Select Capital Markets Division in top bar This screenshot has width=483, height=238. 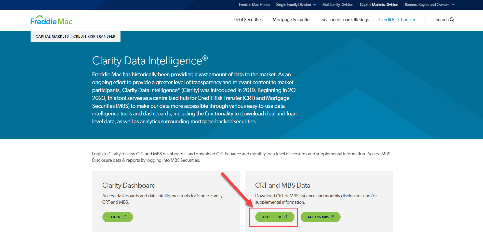pos(379,5)
